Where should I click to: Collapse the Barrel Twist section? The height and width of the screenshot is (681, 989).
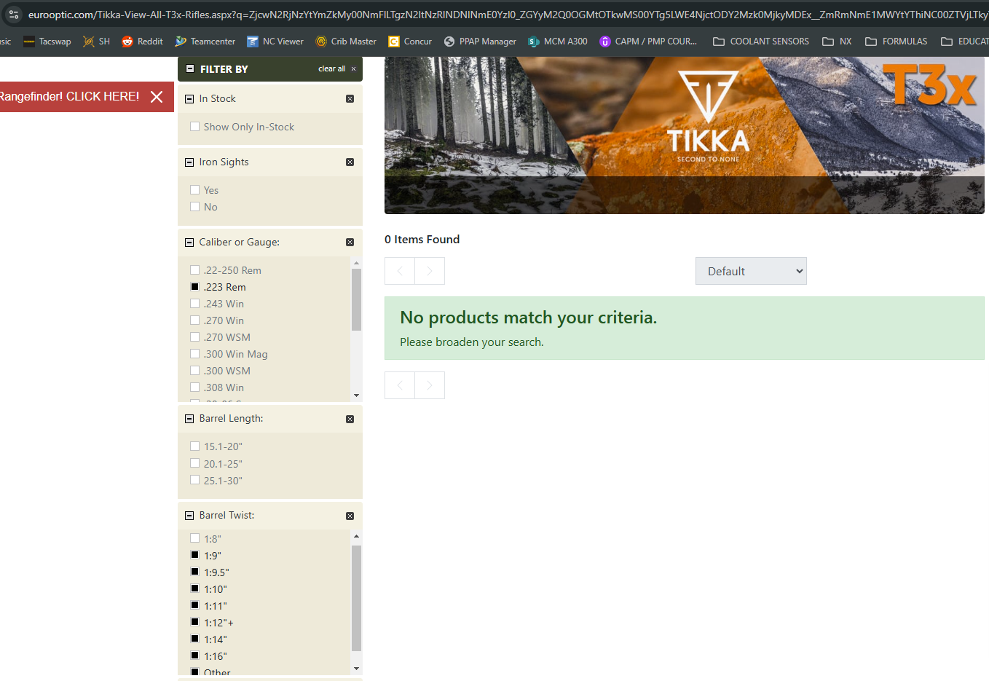tap(189, 516)
